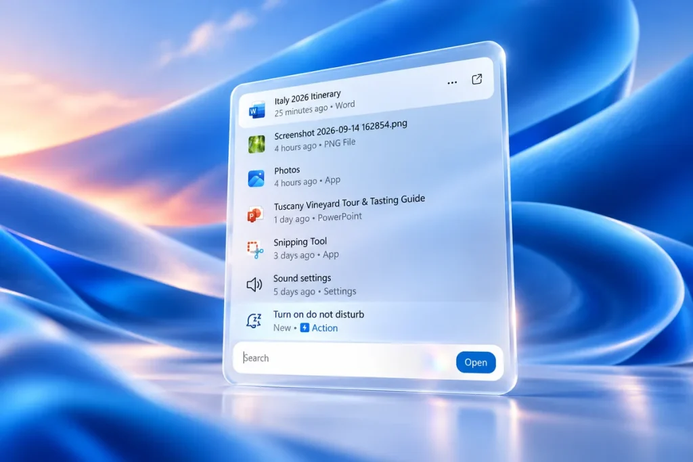Select the Italy 2026 Itinerary result

coord(366,94)
